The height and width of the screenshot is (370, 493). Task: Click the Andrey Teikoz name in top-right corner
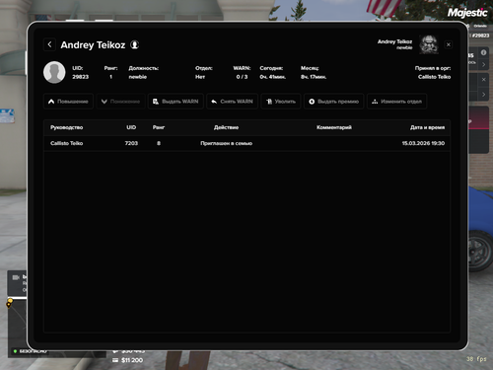coord(394,41)
